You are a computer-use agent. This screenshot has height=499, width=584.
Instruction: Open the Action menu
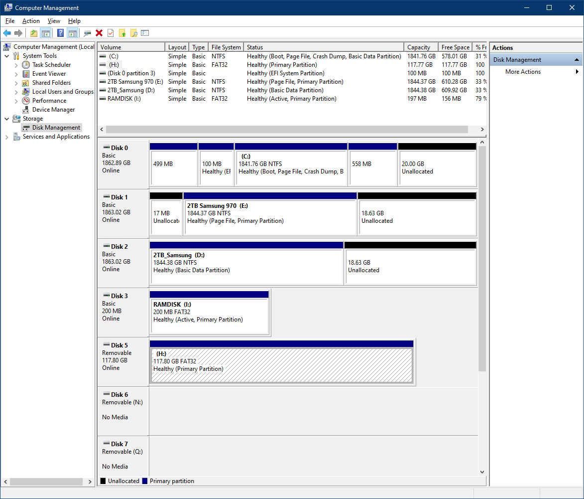click(x=31, y=21)
